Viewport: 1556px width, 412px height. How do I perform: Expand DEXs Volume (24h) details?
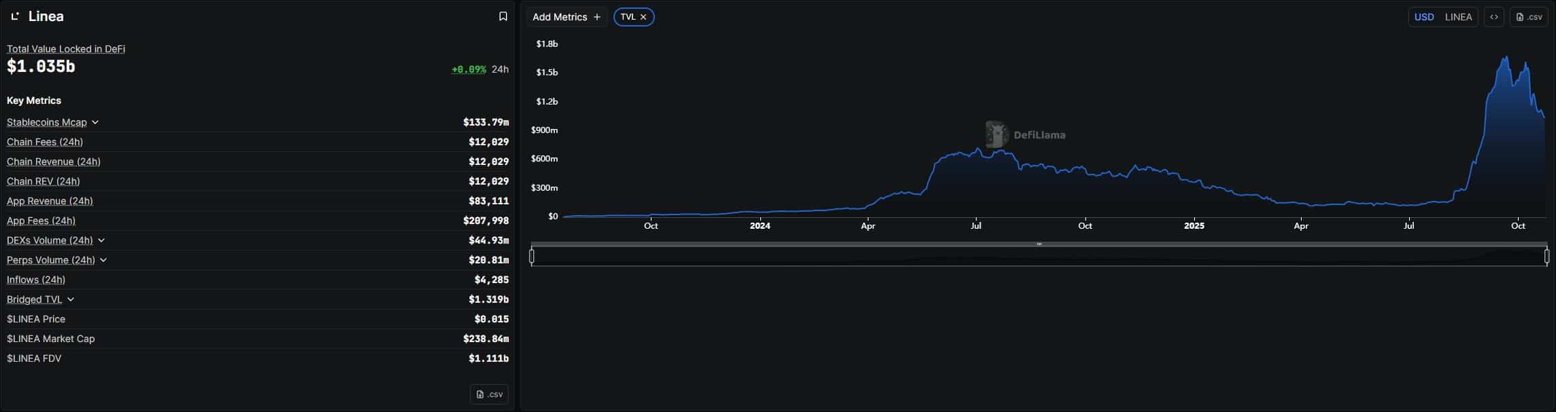(101, 240)
